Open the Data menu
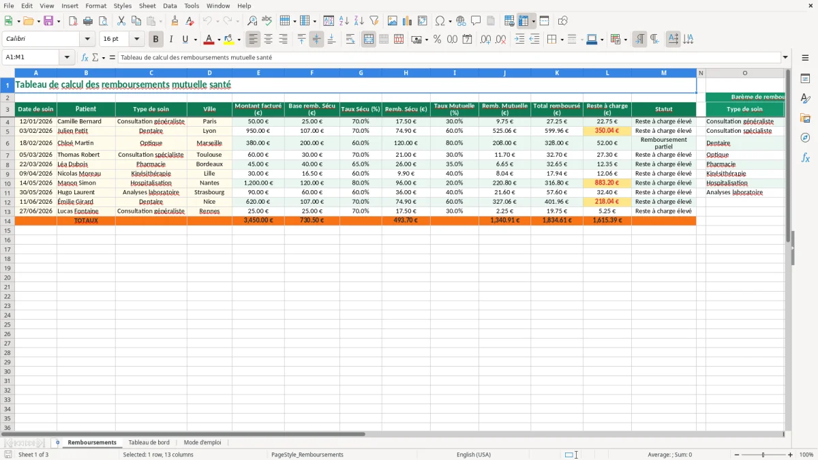This screenshot has height=460, width=818. click(170, 5)
